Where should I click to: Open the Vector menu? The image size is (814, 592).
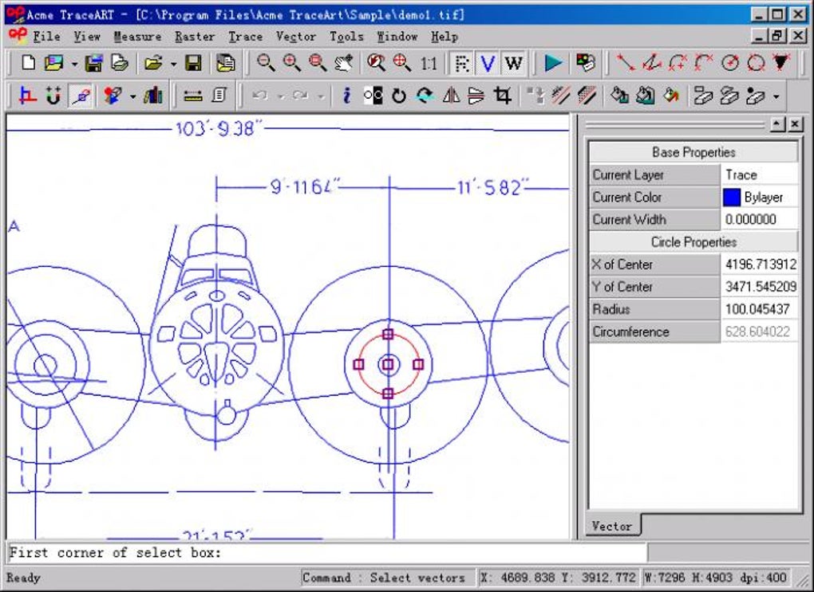tap(296, 37)
